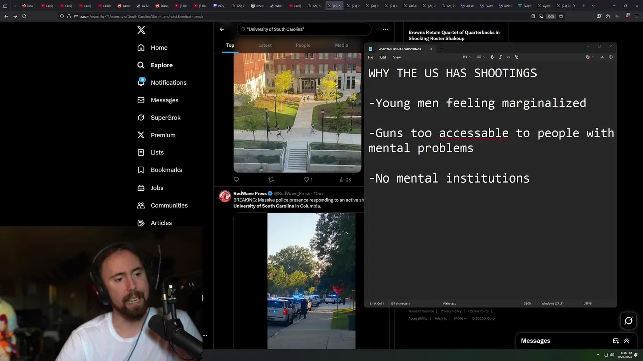Toggle bold formatting in Notepad
This screenshot has width=643, height=361.
tap(492, 57)
